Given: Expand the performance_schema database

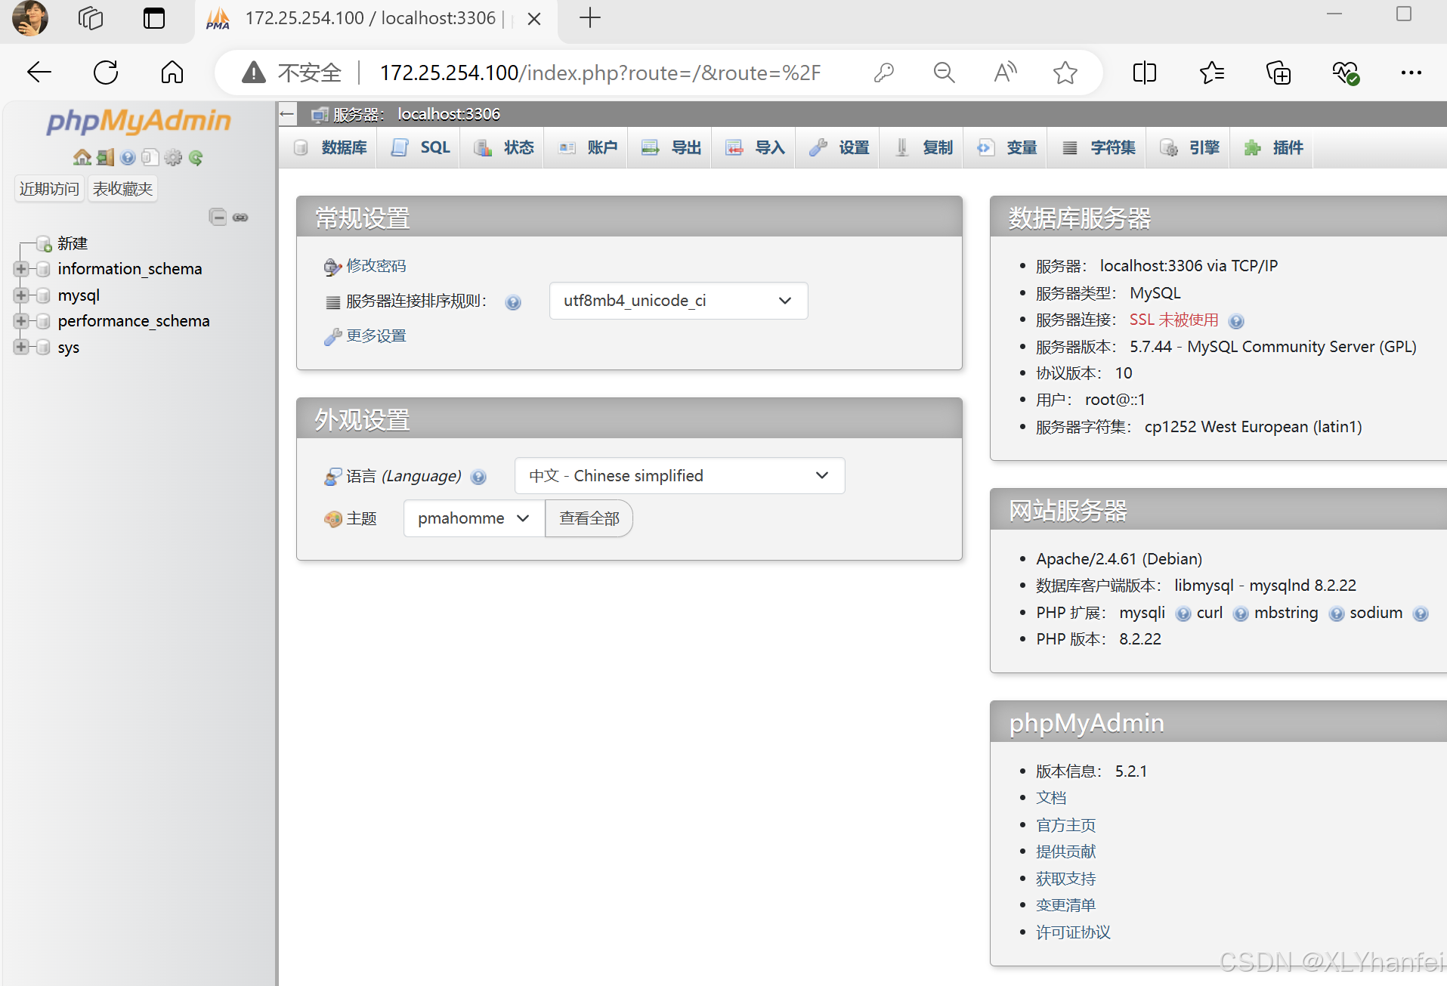Looking at the screenshot, I should [21, 321].
